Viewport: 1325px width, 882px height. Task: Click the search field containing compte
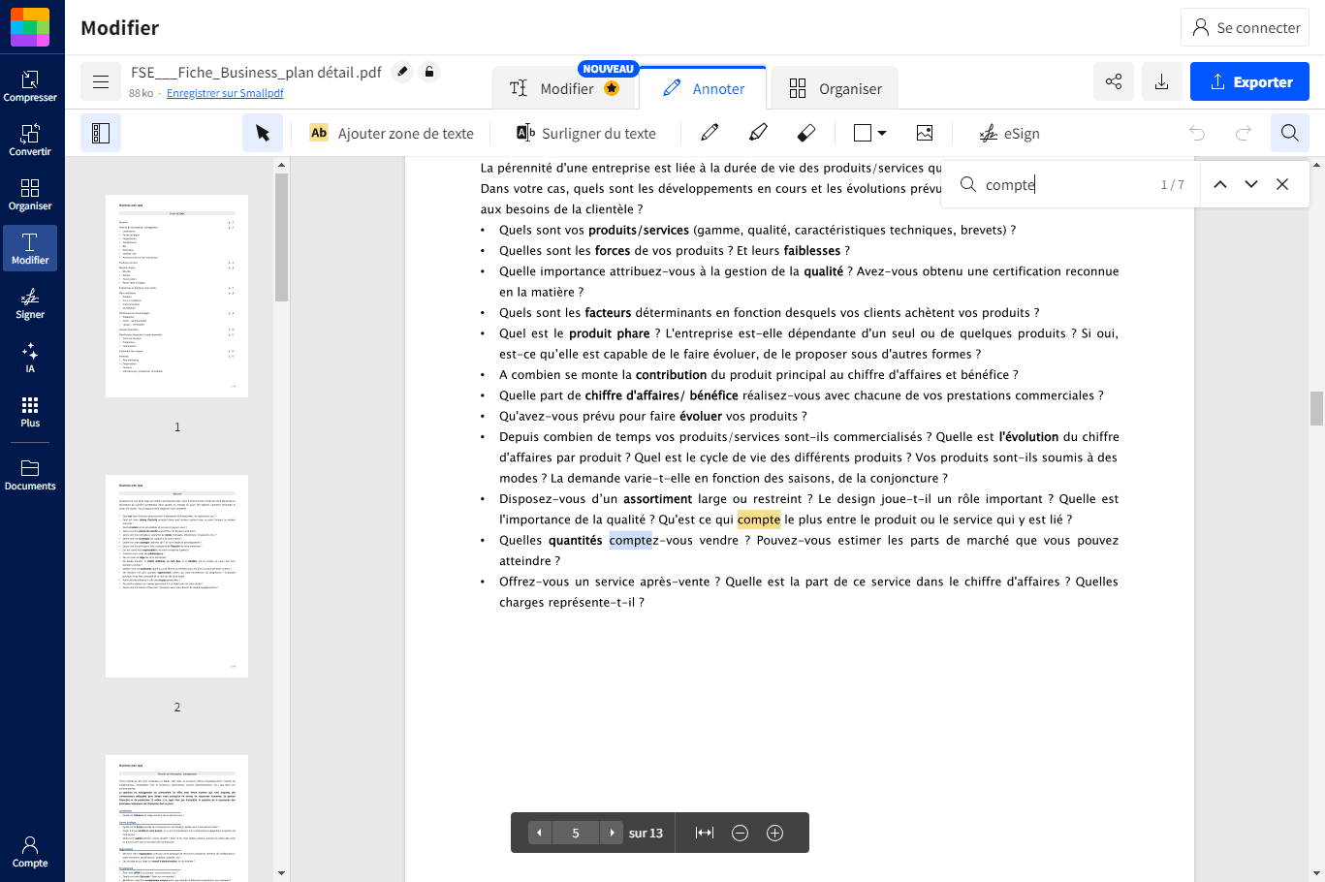(1066, 184)
